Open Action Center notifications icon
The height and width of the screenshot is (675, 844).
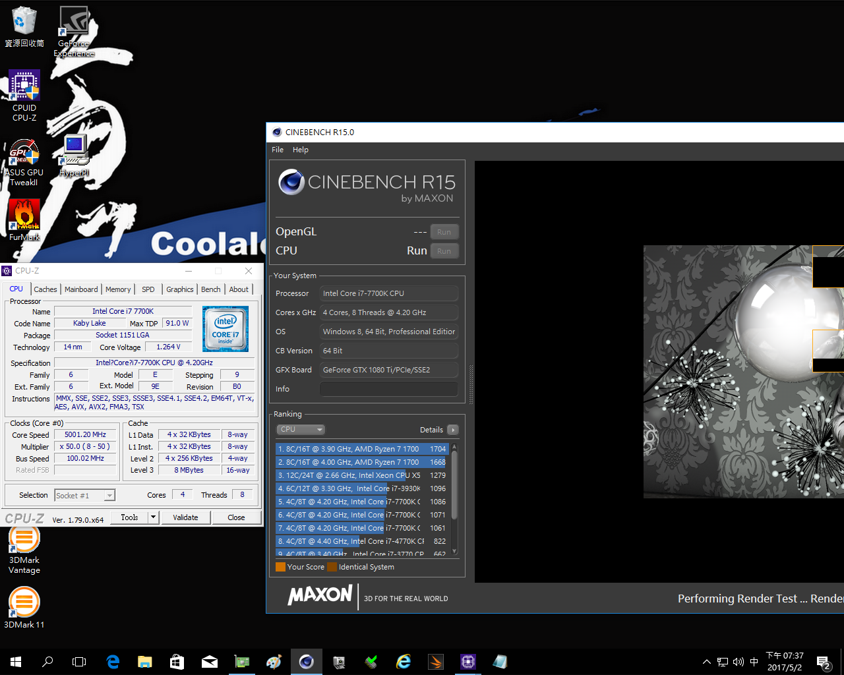tap(823, 662)
